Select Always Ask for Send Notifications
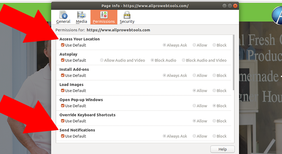The height and width of the screenshot is (154, 282). coord(164,136)
